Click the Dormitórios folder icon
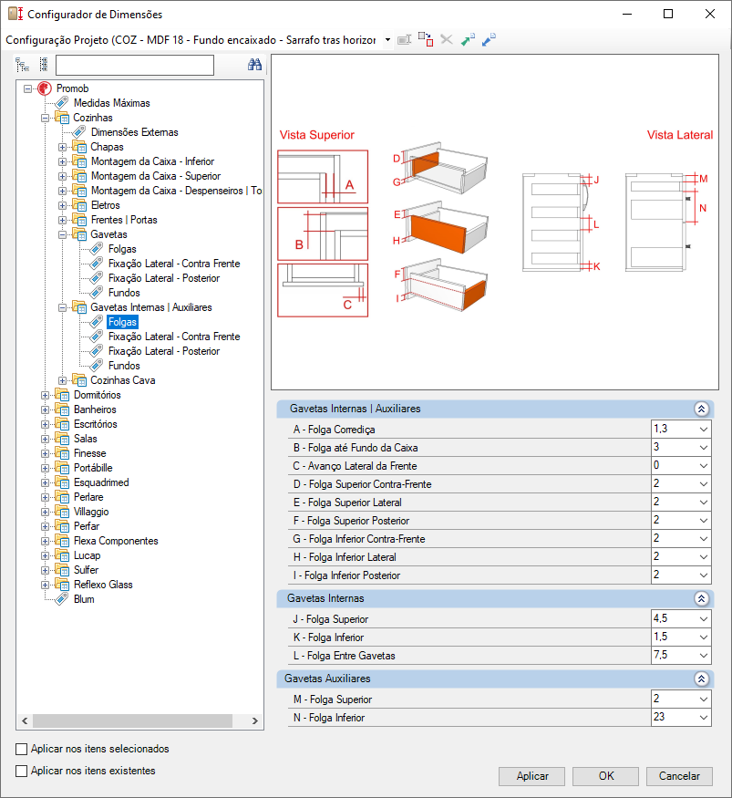This screenshot has width=732, height=798. pos(62,395)
